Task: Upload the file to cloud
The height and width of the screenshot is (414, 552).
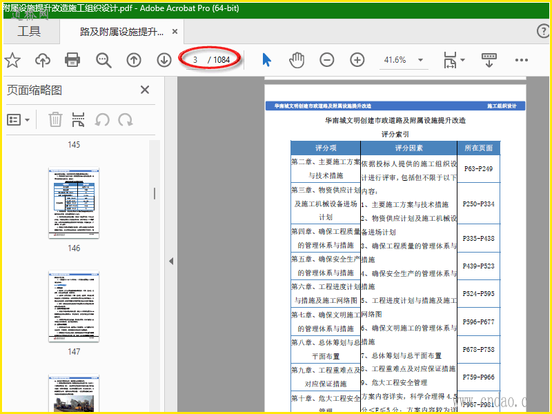Action: point(43,60)
